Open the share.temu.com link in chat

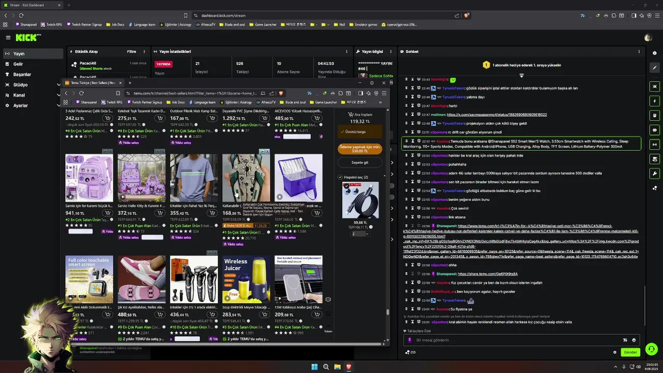click(x=488, y=274)
